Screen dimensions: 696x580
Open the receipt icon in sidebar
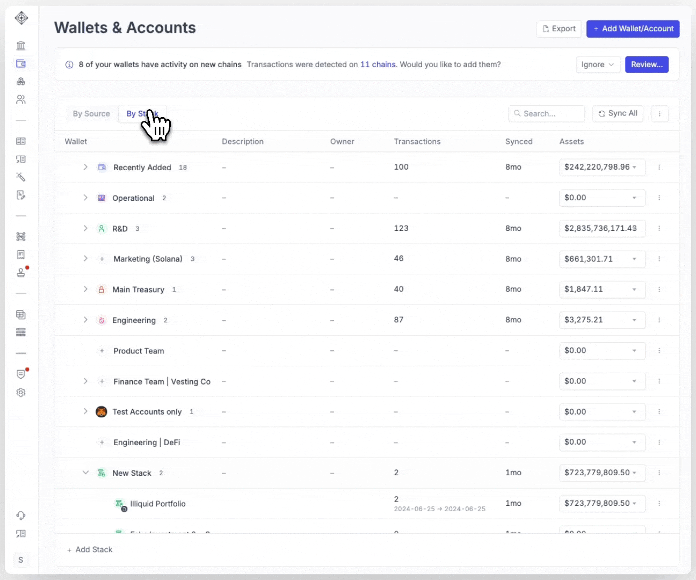21,255
